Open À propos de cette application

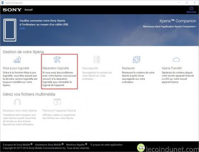[x=107, y=145]
